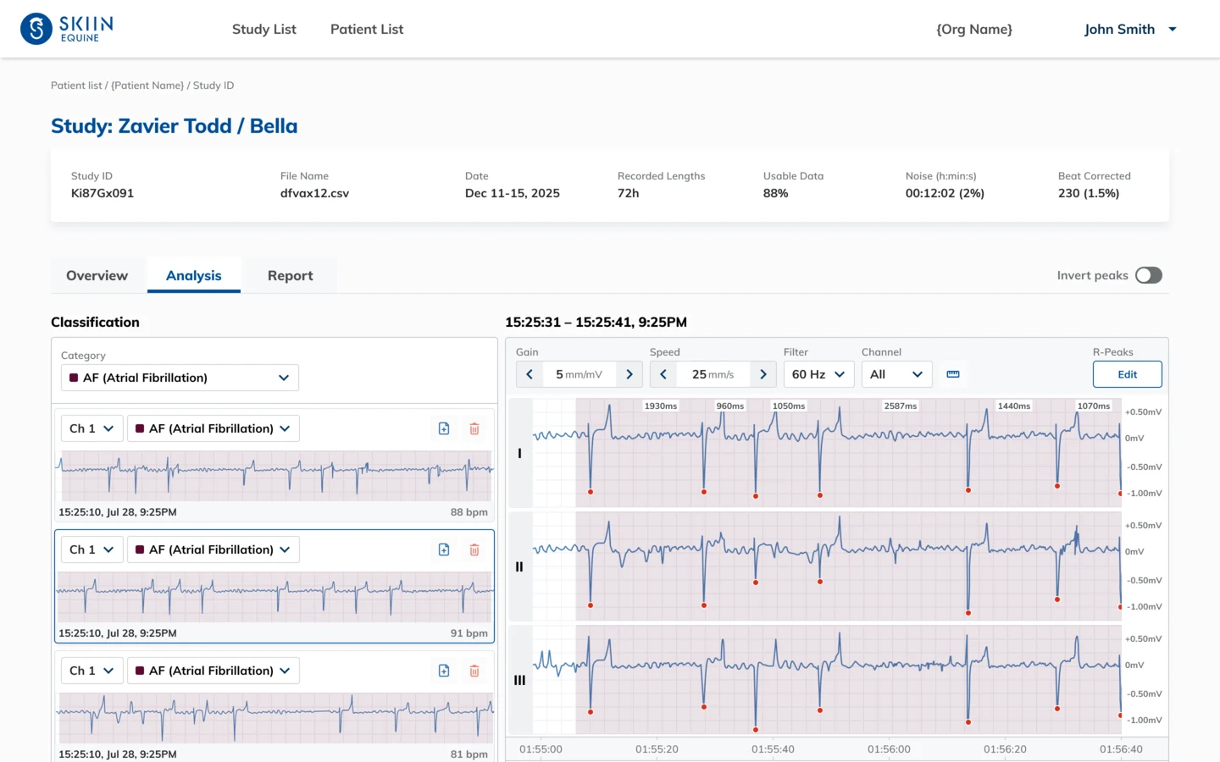The image size is (1220, 762).
Task: Switch to the Overview tab
Action: (x=97, y=276)
